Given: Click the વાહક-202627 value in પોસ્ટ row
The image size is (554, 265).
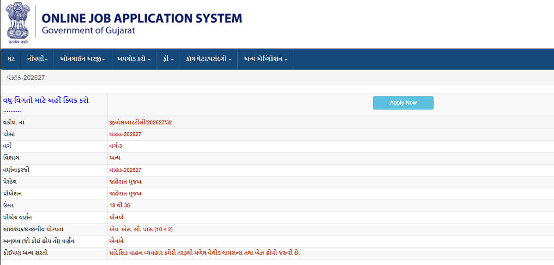Looking at the screenshot, I should coord(125,135).
